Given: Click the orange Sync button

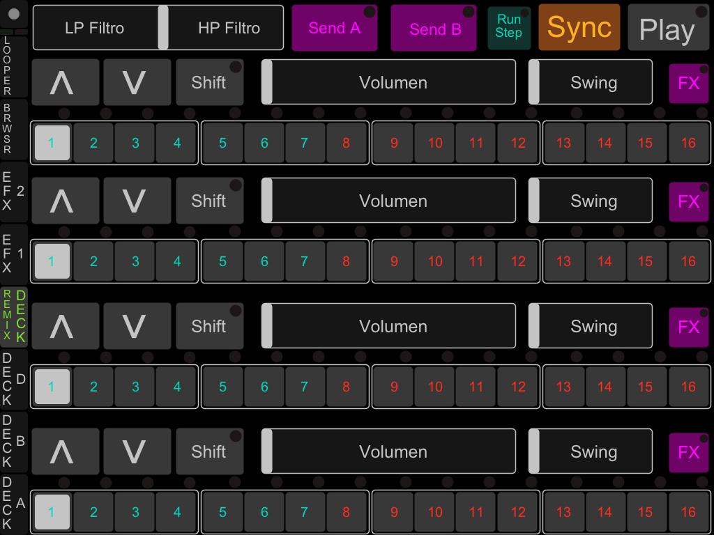Looking at the screenshot, I should [x=579, y=27].
